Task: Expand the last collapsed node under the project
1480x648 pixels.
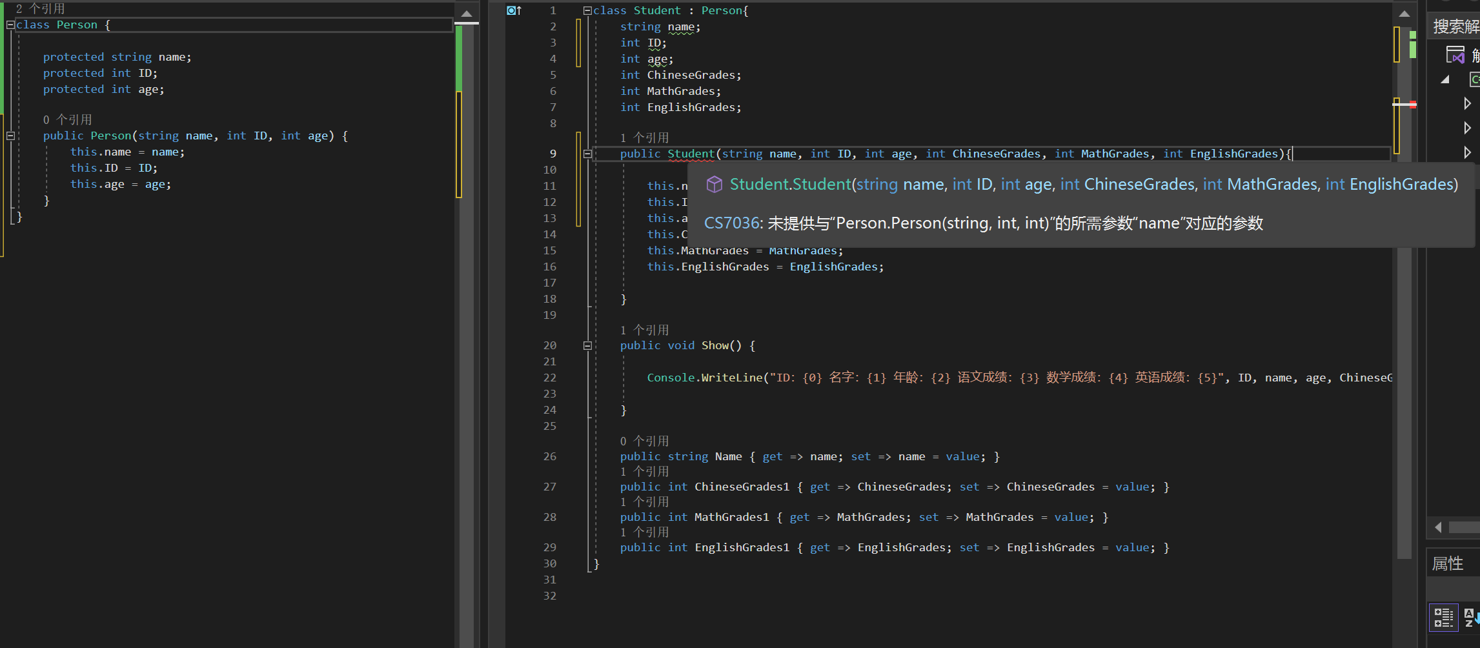Action: [x=1467, y=152]
